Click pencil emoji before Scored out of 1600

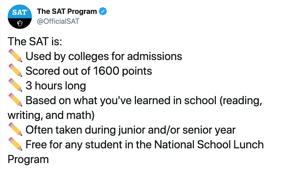pos(15,70)
